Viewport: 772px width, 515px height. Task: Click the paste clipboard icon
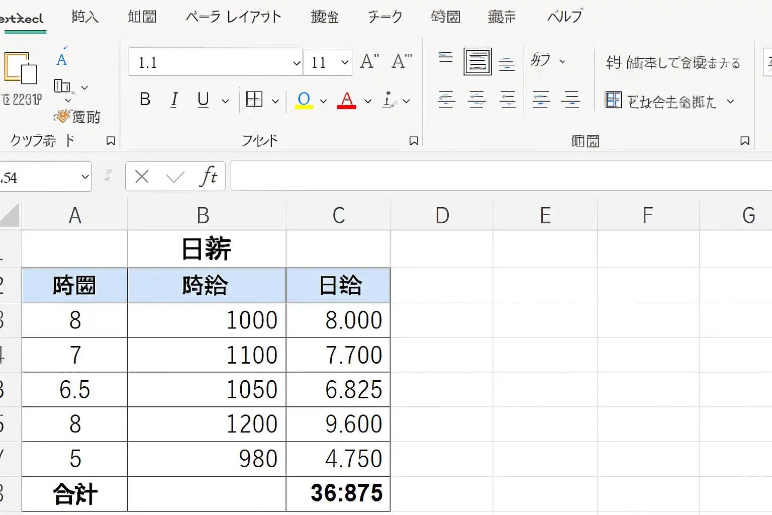coord(21,68)
